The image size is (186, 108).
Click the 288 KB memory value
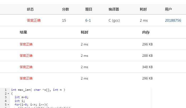pyautogui.click(x=147, y=56)
